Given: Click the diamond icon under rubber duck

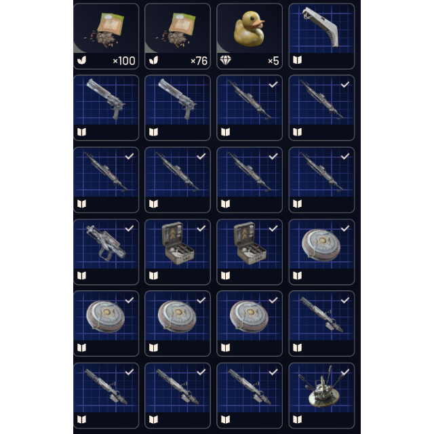Looking at the screenshot, I should 225,60.
